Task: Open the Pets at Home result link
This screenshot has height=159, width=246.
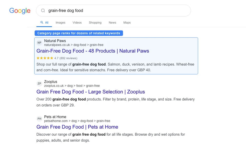Action: pos(77,127)
